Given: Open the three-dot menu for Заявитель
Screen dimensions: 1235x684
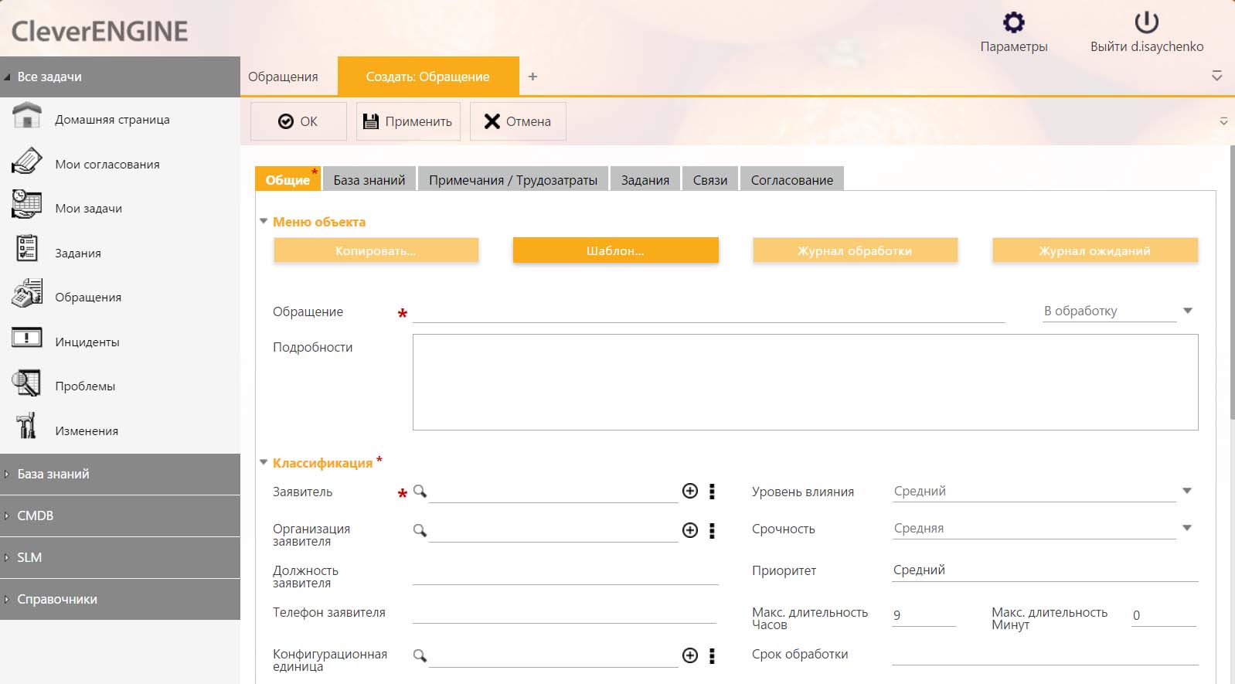Looking at the screenshot, I should click(x=712, y=492).
